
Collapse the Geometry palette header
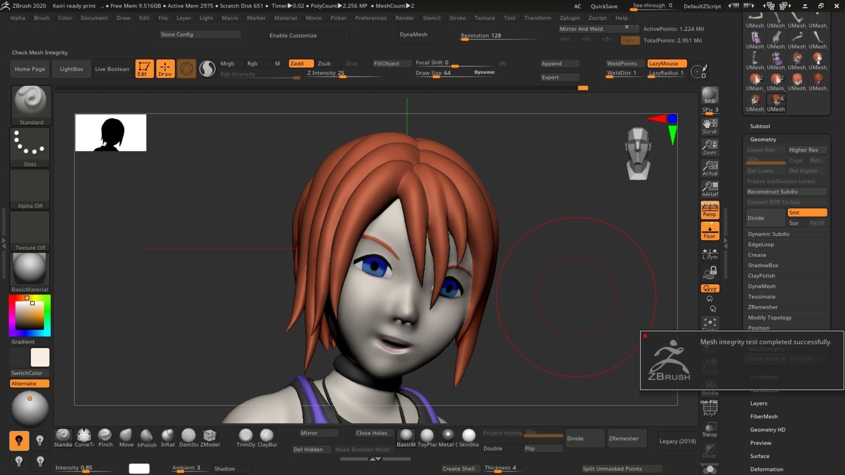click(763, 139)
